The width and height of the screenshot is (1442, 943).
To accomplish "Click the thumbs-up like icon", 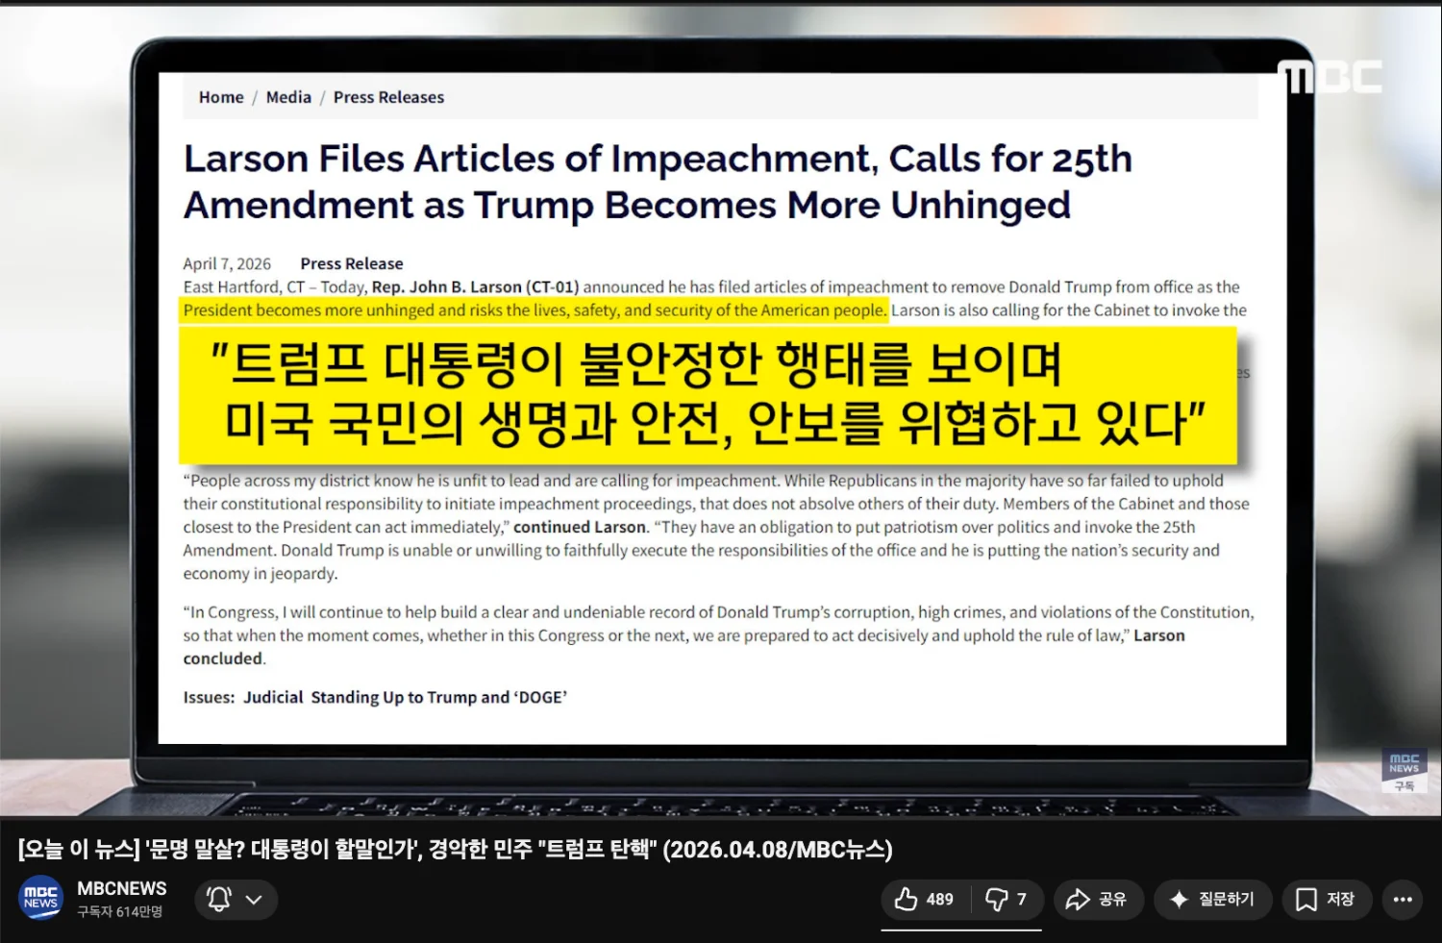I will coord(906,899).
